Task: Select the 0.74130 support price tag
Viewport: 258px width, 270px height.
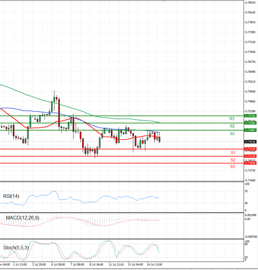Action: point(250,156)
